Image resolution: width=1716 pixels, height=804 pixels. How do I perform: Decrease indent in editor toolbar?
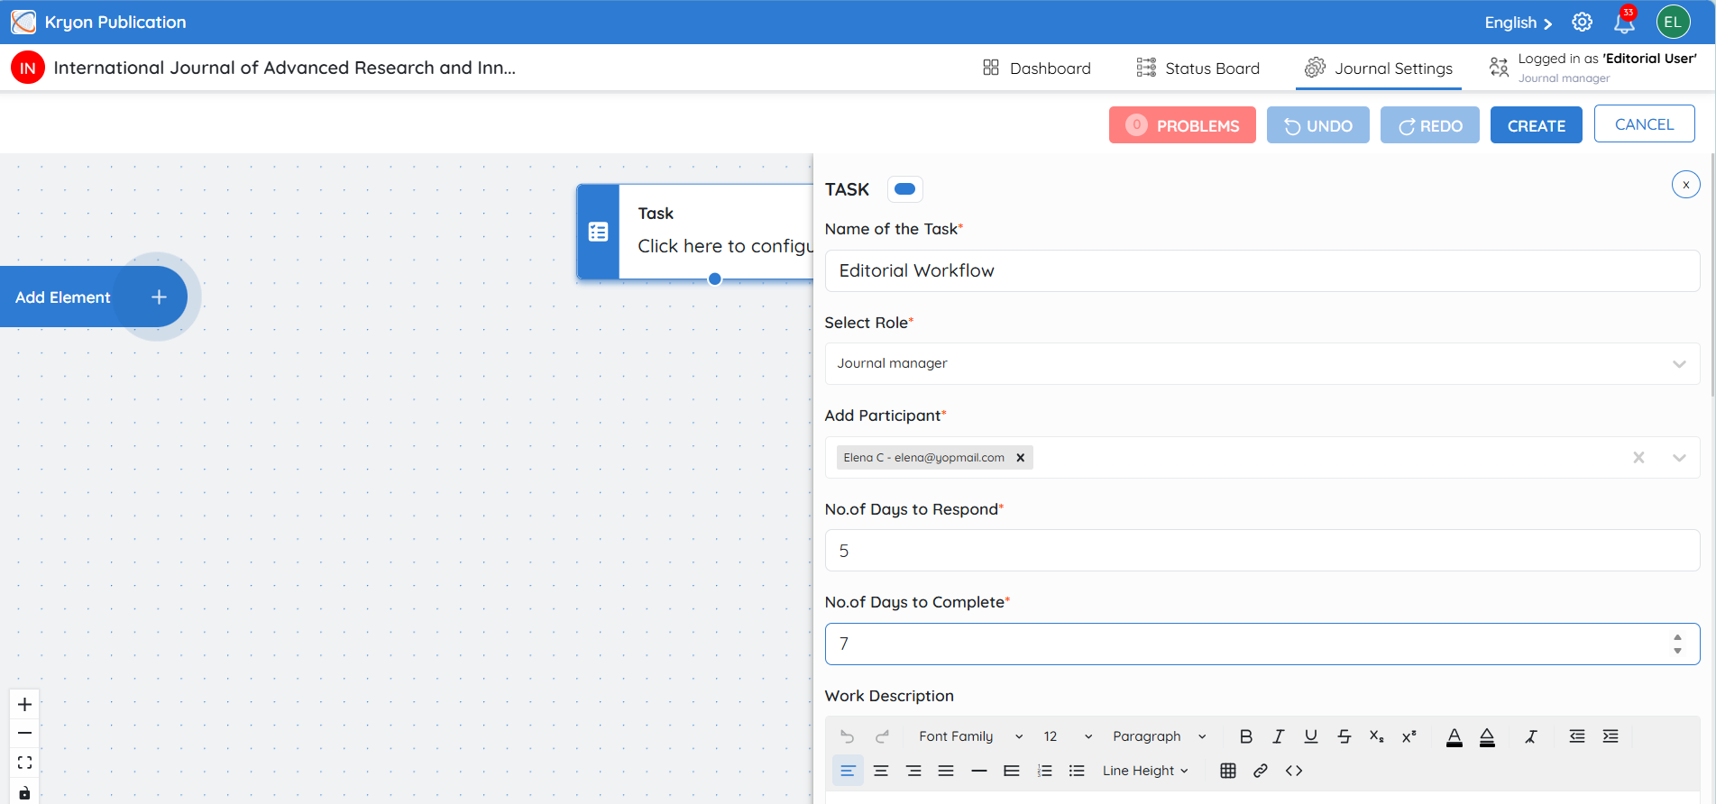point(1577,736)
